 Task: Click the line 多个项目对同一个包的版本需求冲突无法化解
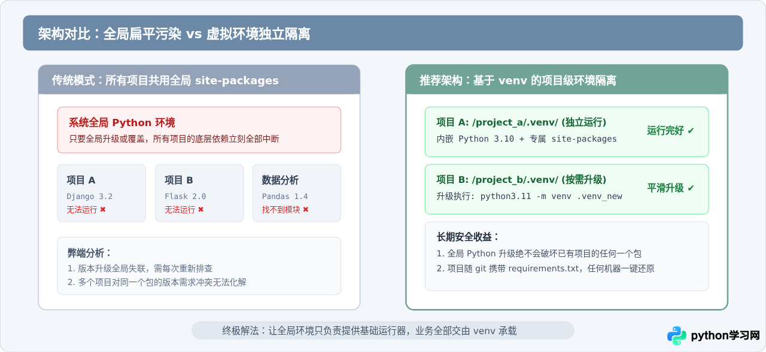[157, 282]
